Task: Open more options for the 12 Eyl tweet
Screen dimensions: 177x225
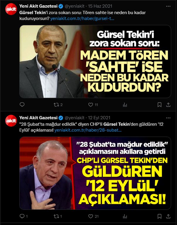Action: (168, 118)
